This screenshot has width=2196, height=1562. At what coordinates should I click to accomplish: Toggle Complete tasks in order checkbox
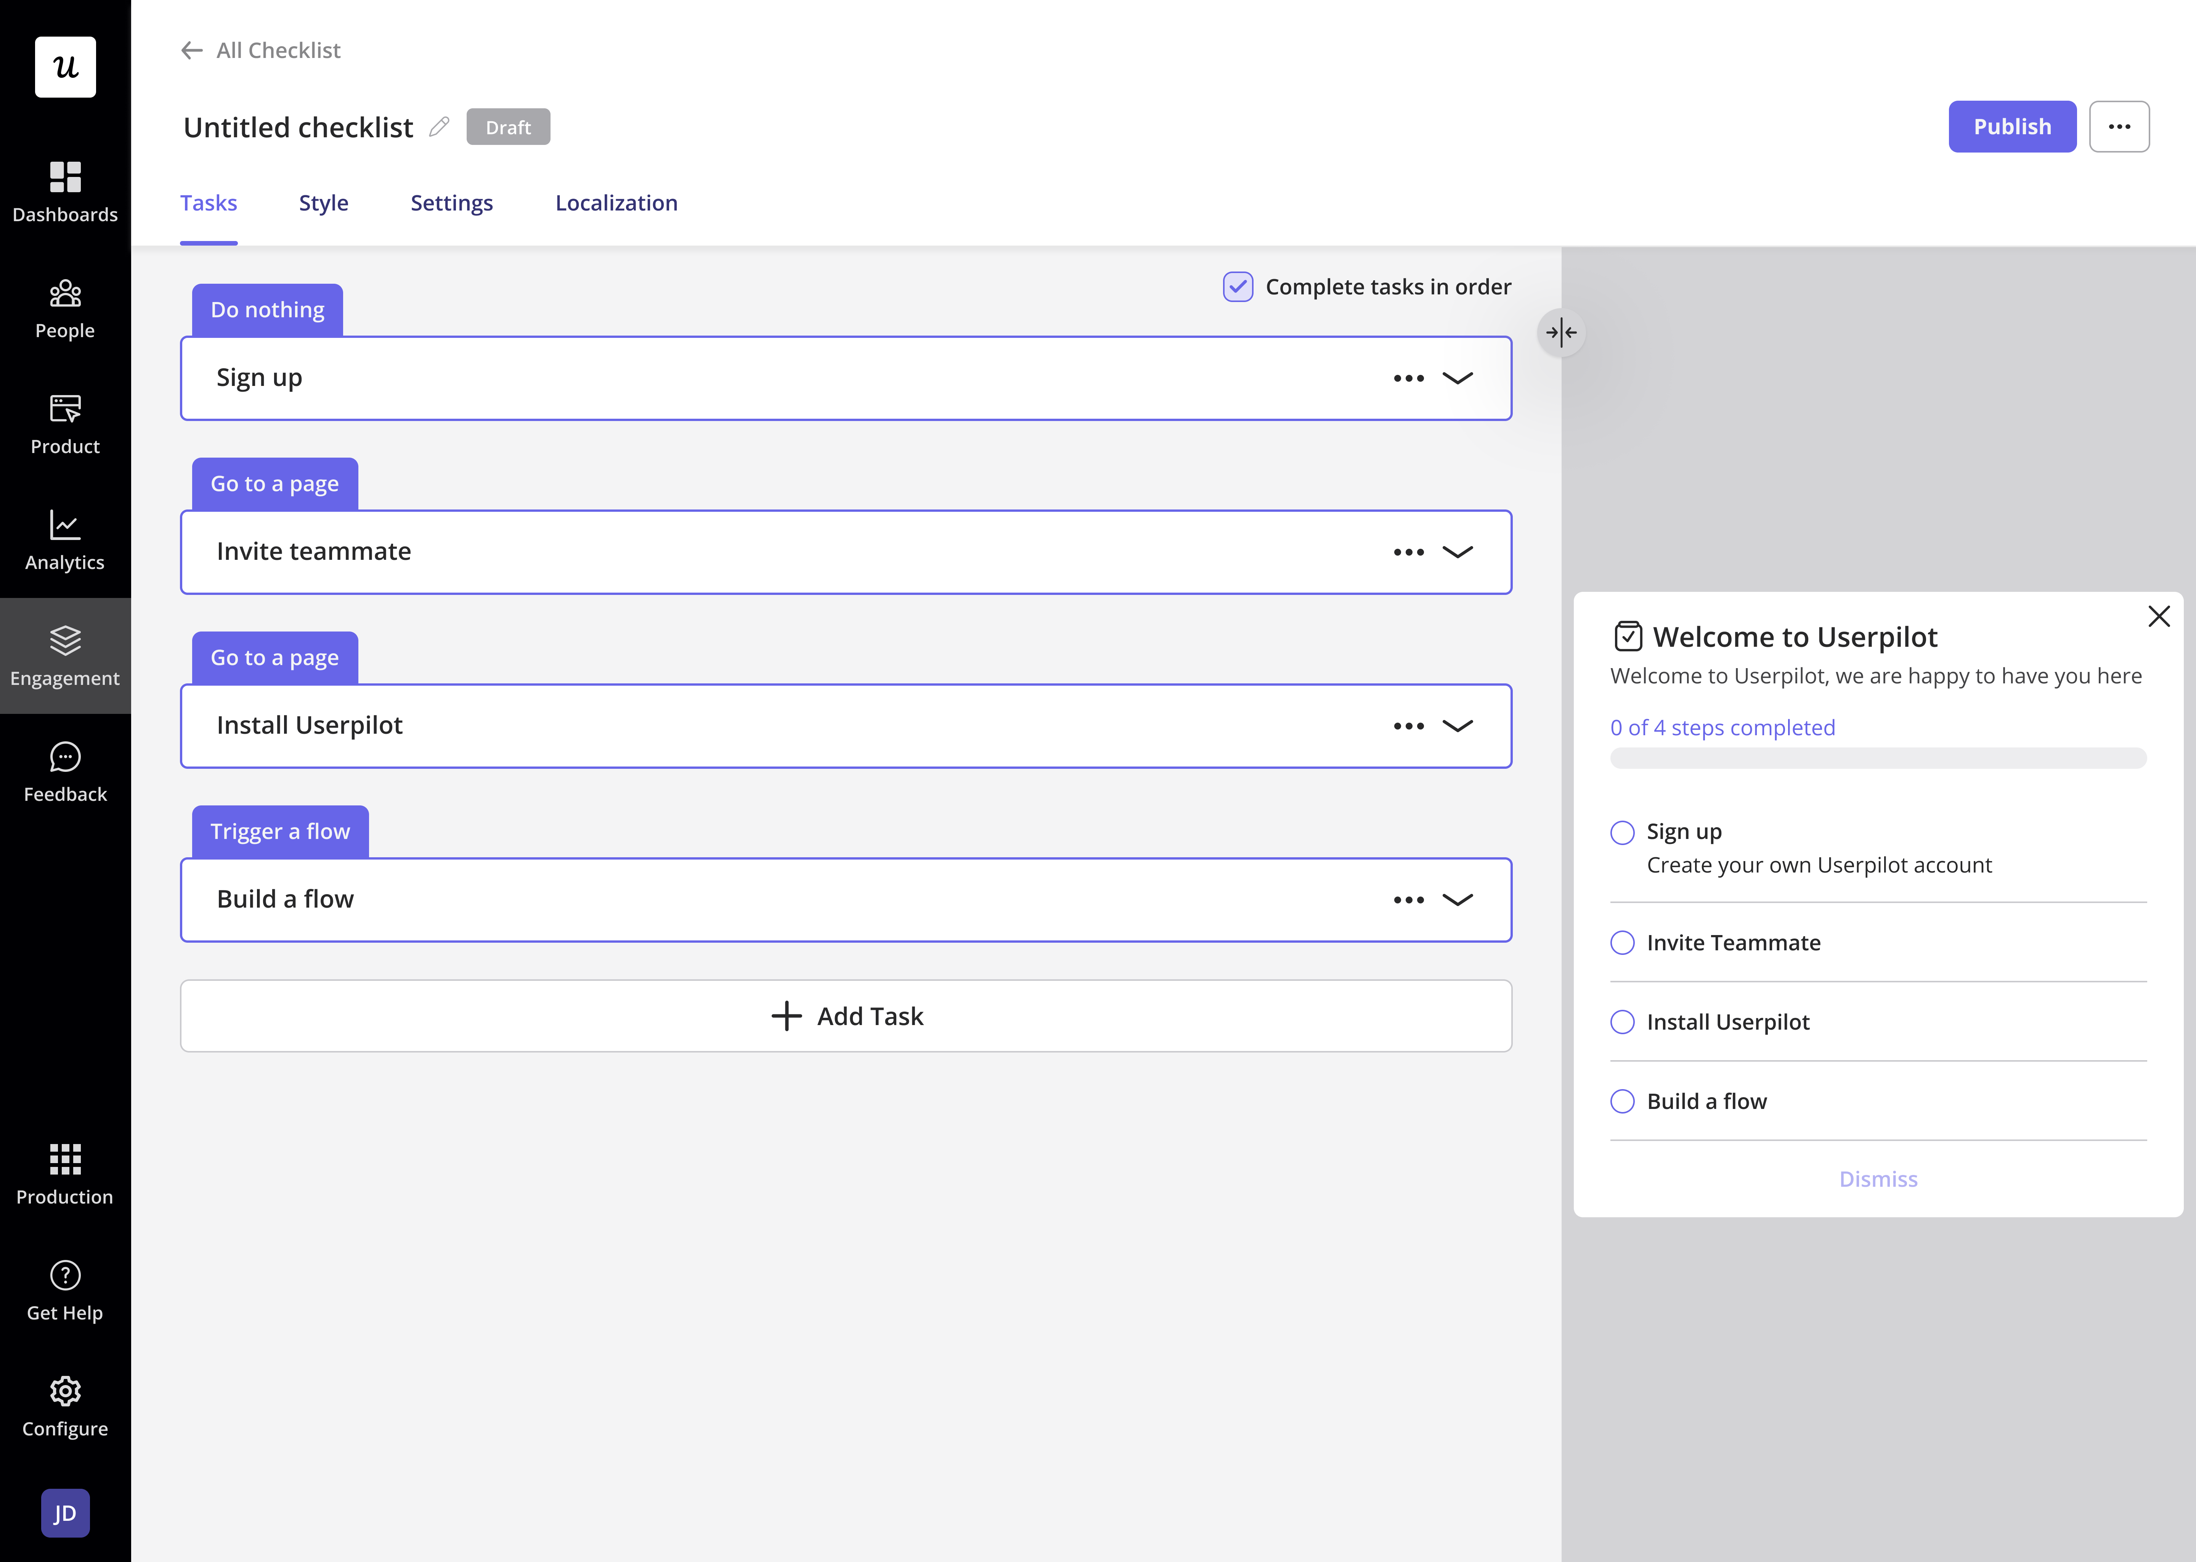coord(1238,287)
